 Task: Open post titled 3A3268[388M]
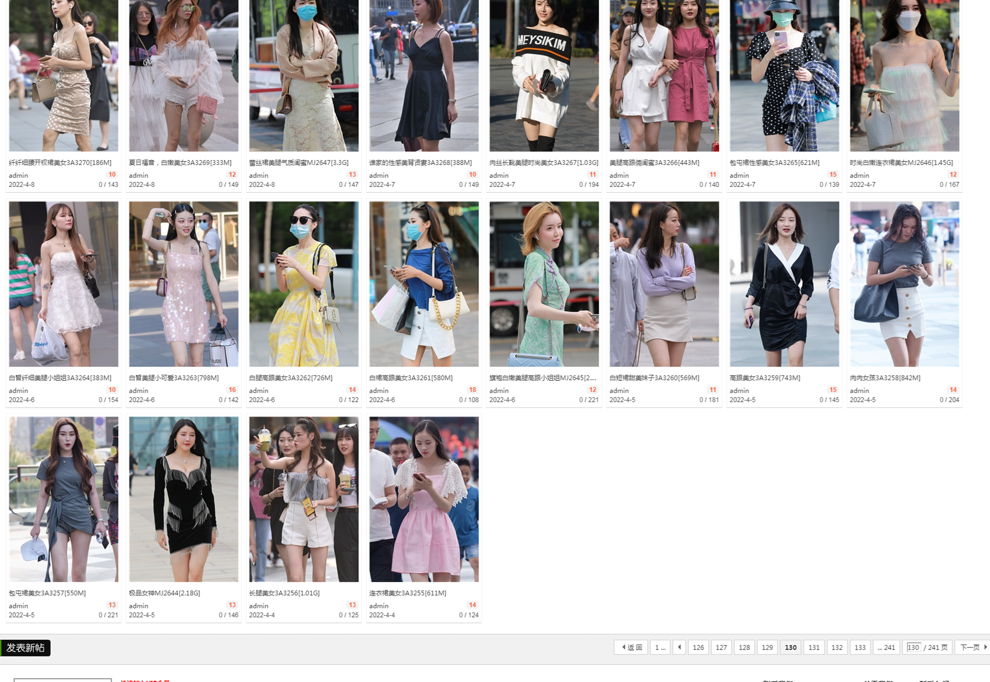[x=421, y=162]
